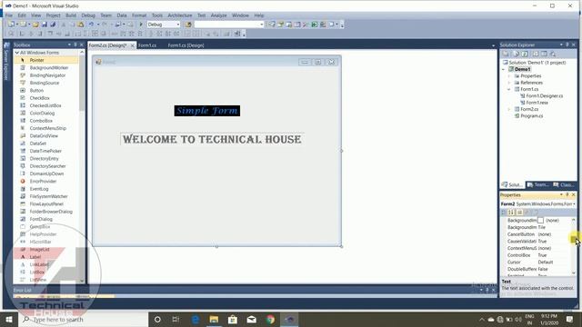Open the File menu
This screenshot has height=327, width=582.
pyautogui.click(x=9, y=15)
